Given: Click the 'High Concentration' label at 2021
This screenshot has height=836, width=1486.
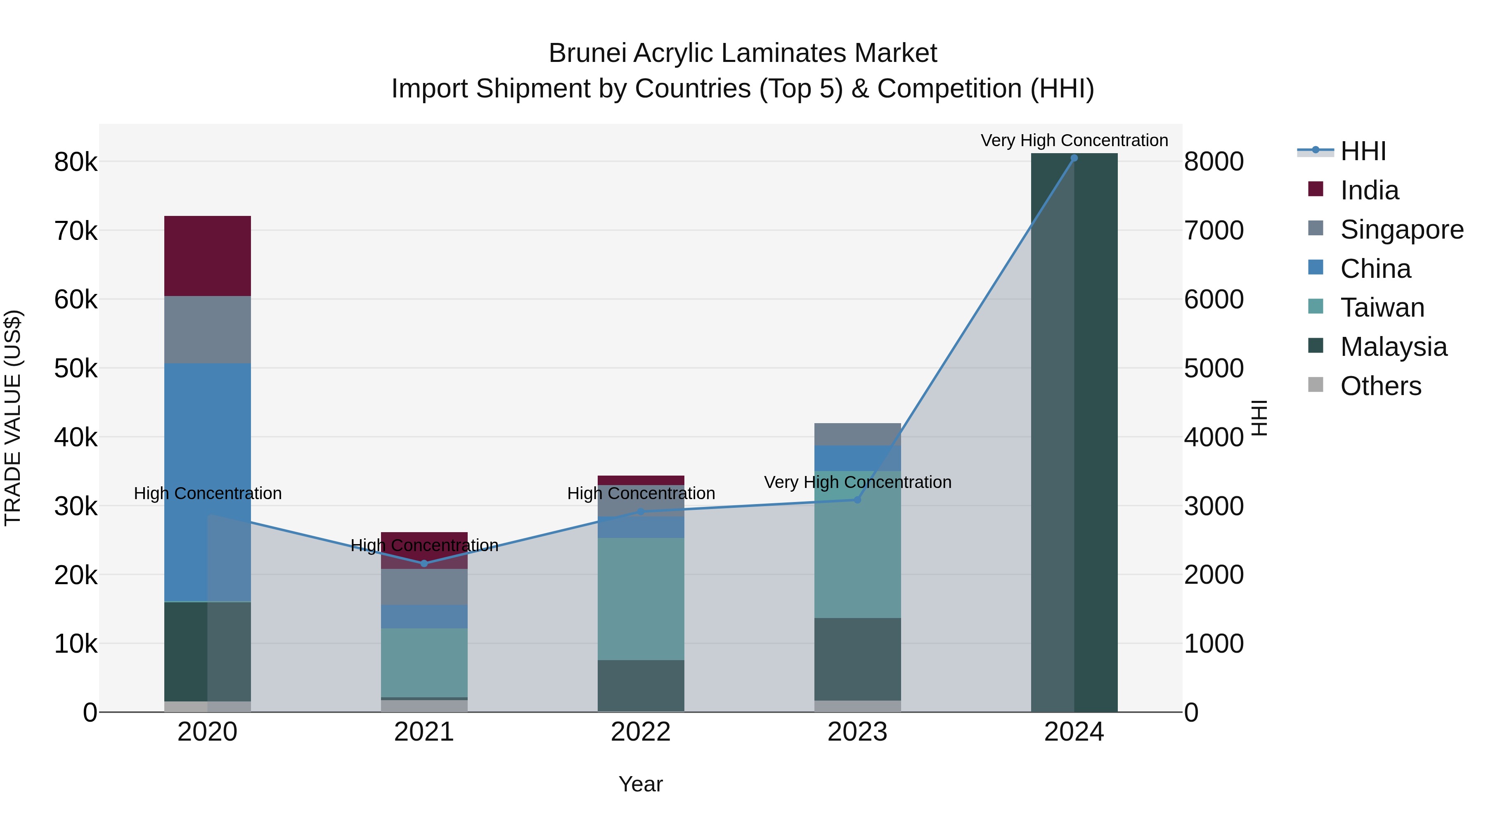Looking at the screenshot, I should [425, 546].
